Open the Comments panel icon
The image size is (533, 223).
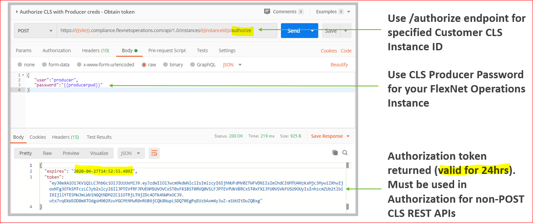267,12
